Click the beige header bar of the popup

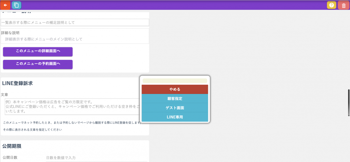(x=175, y=81)
